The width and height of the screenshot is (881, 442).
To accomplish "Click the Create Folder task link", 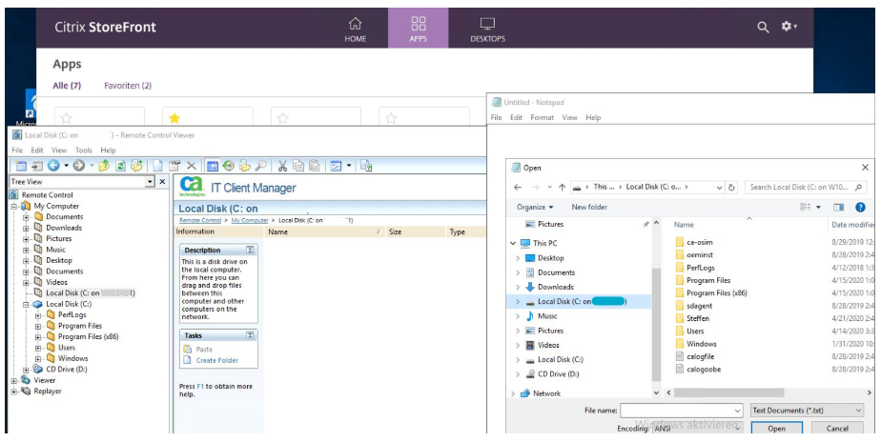I will [x=216, y=360].
